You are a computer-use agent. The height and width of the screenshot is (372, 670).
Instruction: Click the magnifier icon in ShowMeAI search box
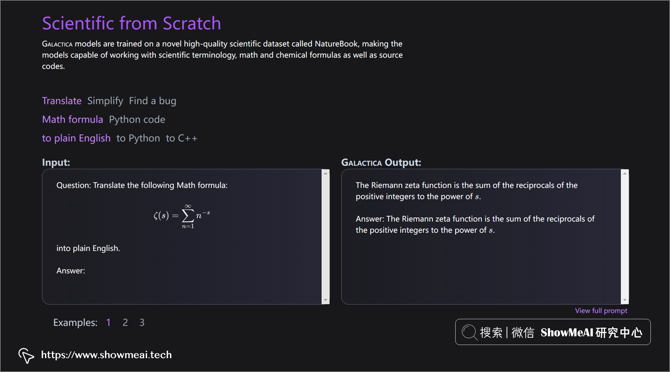pos(469,332)
